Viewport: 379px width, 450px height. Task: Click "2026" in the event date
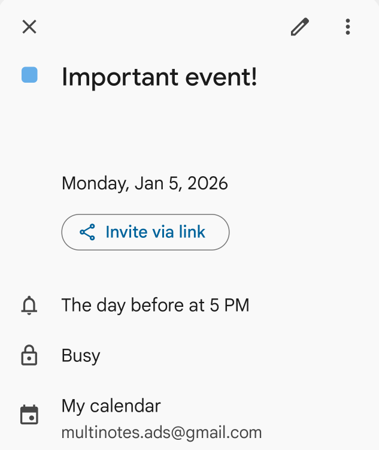click(208, 183)
